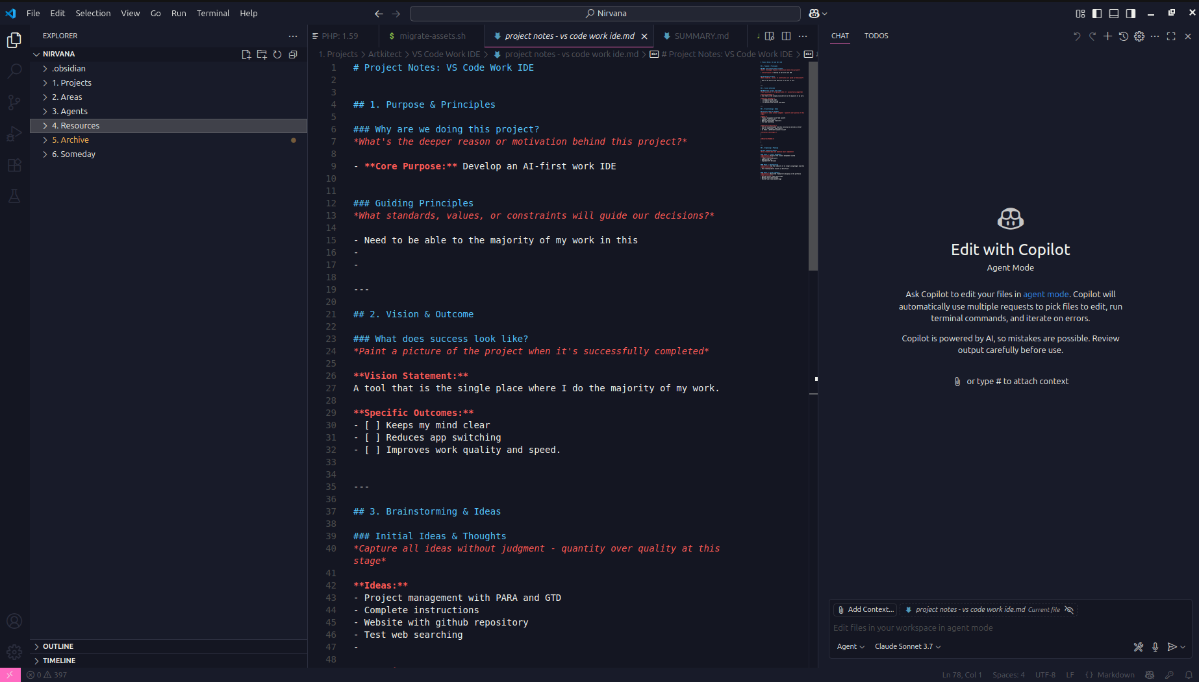Collapse the NIRVANA root folder

pos(58,54)
